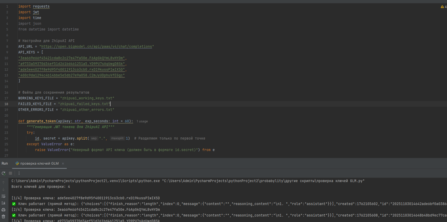Open the Run toolbar three-dot menu
The image size is (447, 222).
pyautogui.click(x=19, y=173)
